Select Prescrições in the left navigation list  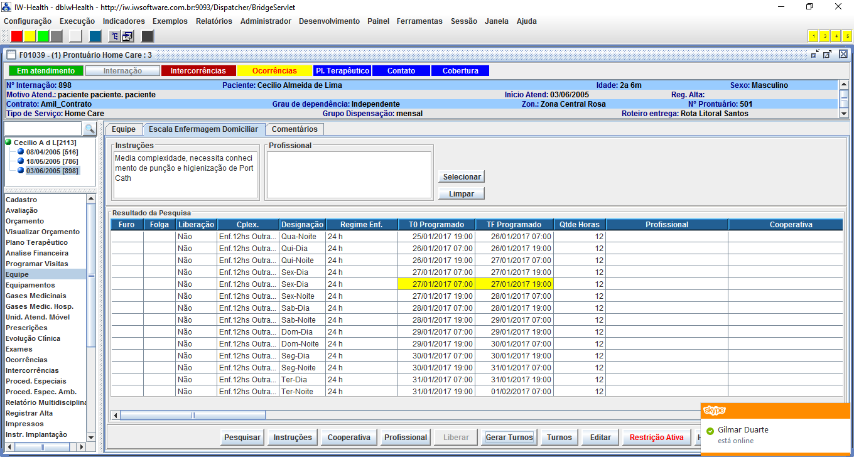pyautogui.click(x=26, y=328)
